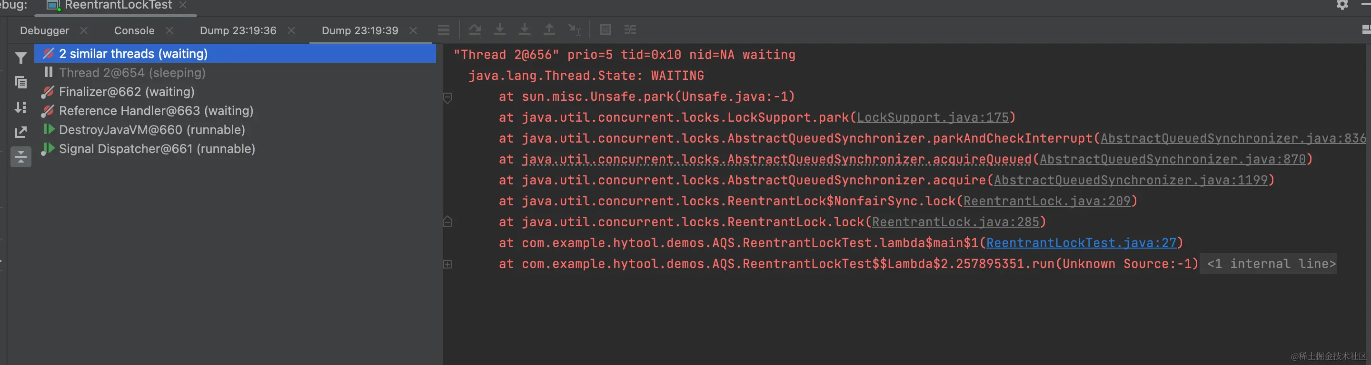The width and height of the screenshot is (1371, 365).
Task: Collapse fold marker at Unsafe.park line
Action: (447, 98)
